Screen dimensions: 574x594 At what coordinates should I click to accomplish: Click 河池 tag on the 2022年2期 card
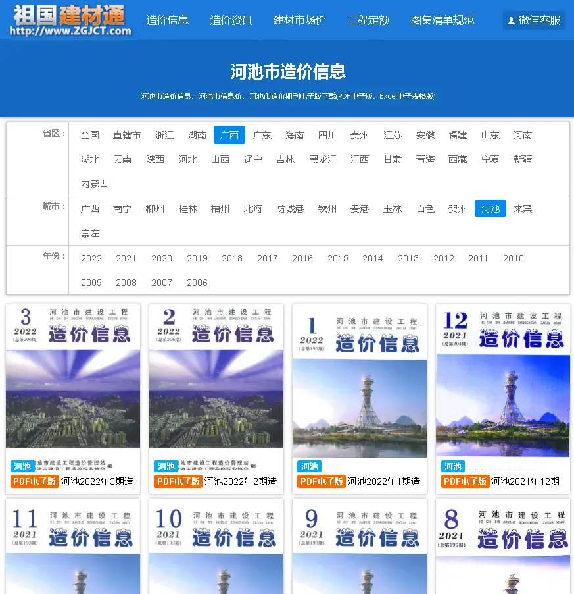coord(166,466)
